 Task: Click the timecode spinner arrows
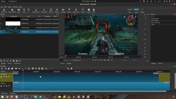[x=72, y=60]
